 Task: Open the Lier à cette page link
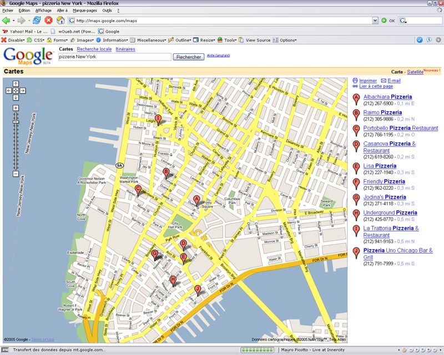(376, 87)
